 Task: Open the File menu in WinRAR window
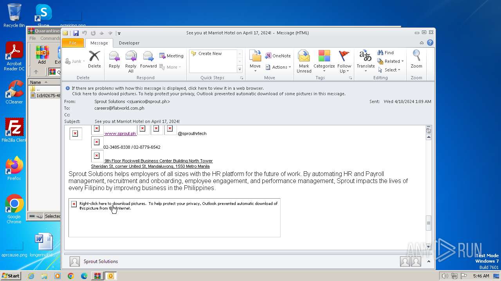tap(33, 38)
